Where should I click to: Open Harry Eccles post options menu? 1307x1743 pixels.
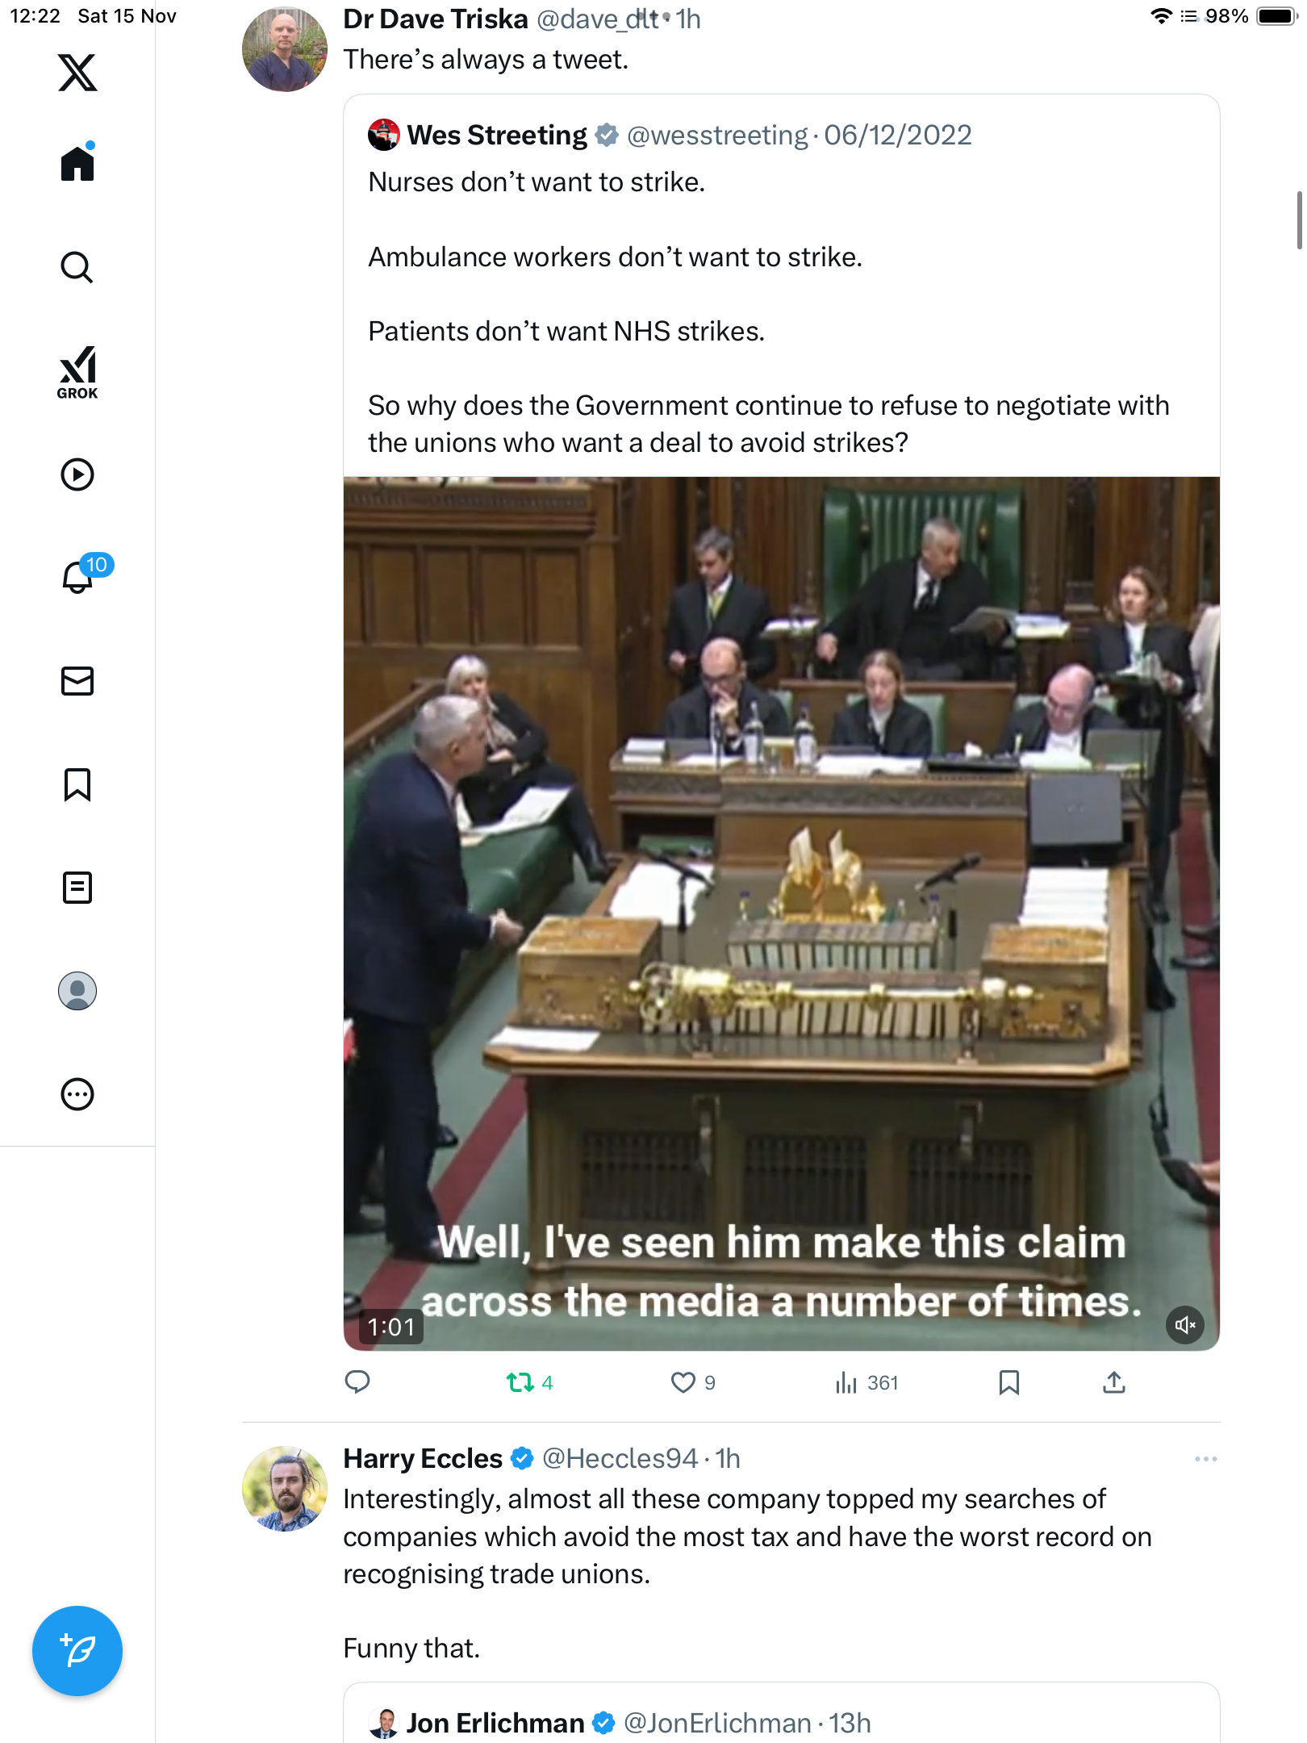coord(1205,1459)
